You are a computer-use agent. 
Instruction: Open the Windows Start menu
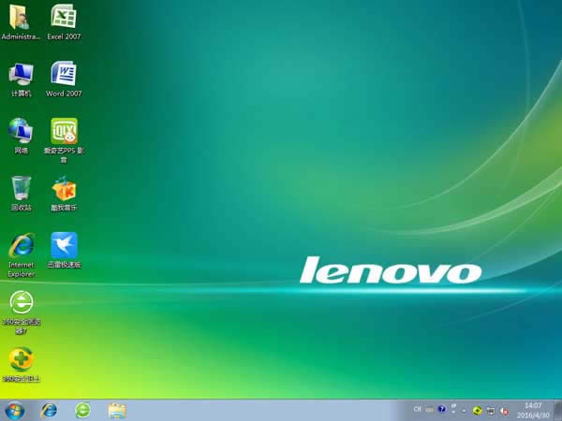click(x=15, y=410)
